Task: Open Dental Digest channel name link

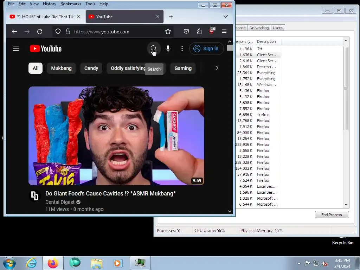Action: click(x=60, y=202)
